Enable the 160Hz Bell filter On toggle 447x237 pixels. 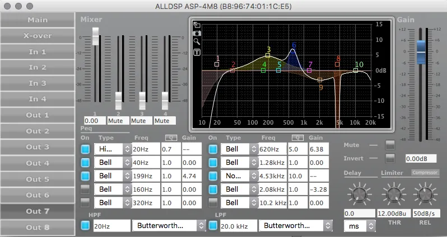[85, 189]
